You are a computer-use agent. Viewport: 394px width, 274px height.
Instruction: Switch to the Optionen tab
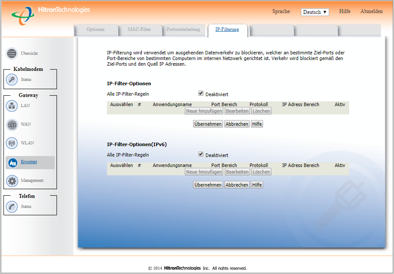click(x=96, y=30)
